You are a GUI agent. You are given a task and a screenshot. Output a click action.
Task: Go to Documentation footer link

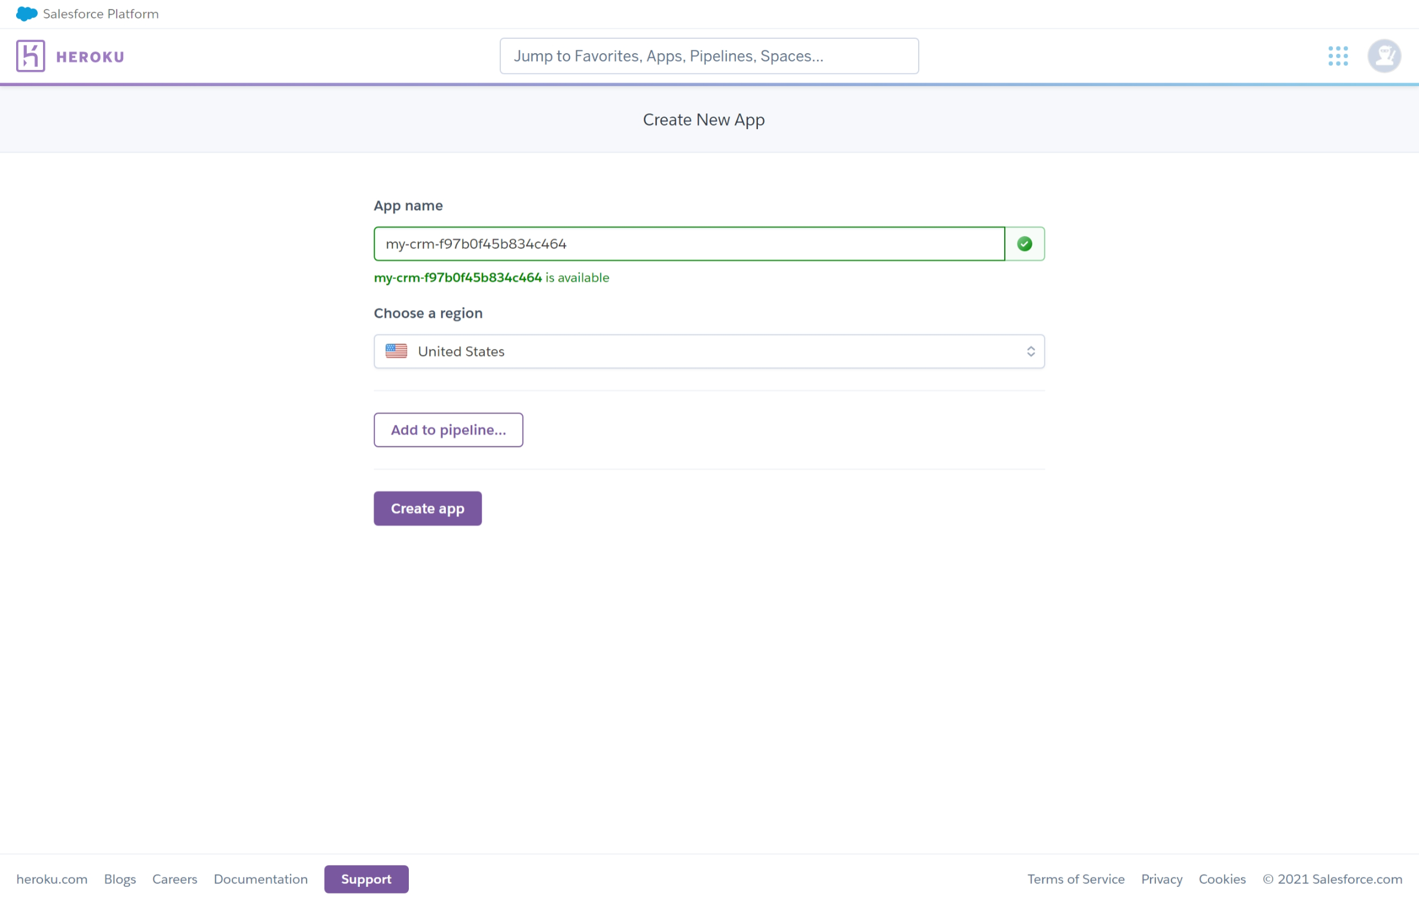[x=260, y=878]
